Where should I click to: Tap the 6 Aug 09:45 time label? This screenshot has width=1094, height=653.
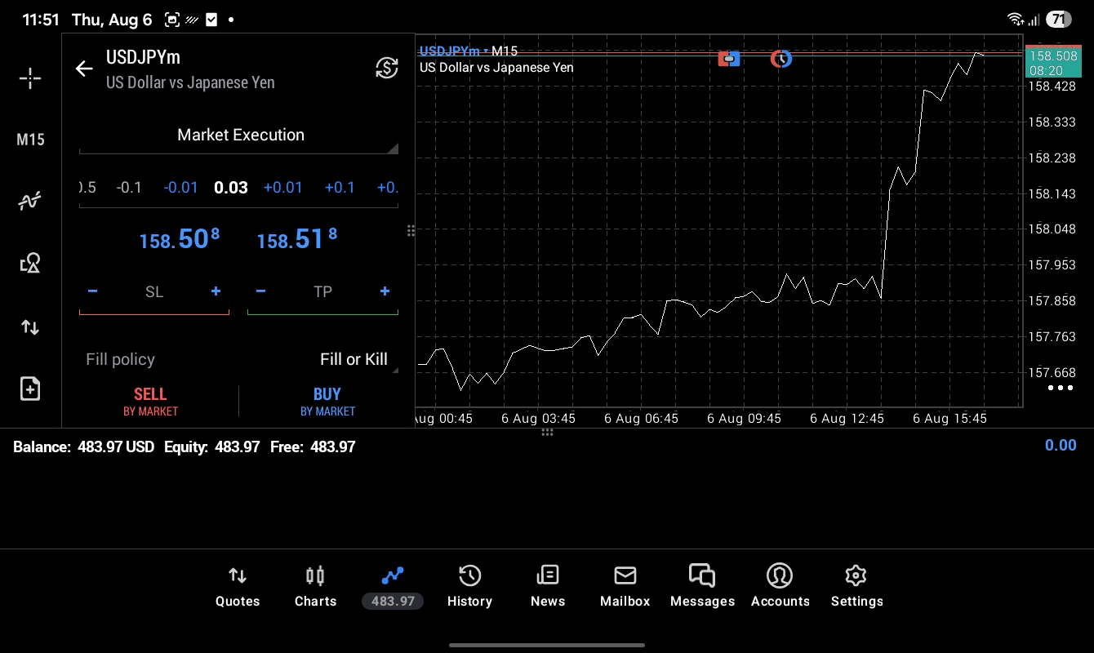(x=744, y=418)
